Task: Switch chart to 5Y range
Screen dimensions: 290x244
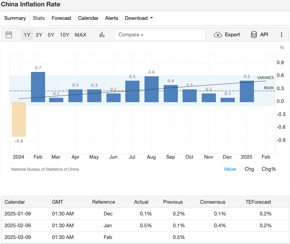Action: pyautogui.click(x=51, y=35)
